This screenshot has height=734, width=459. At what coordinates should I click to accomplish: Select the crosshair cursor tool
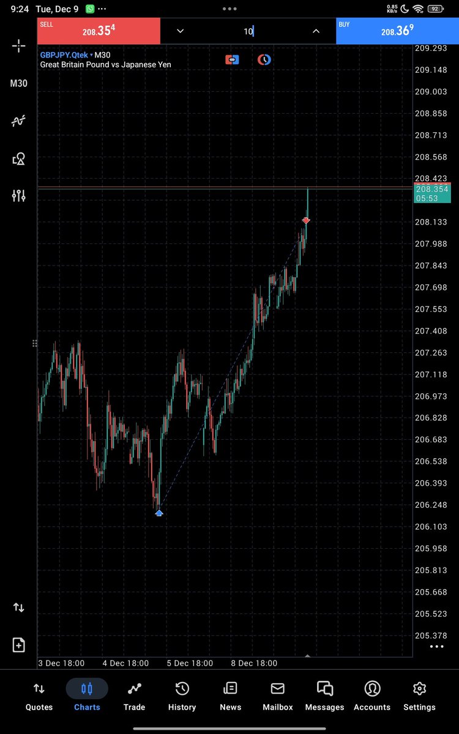tap(18, 46)
